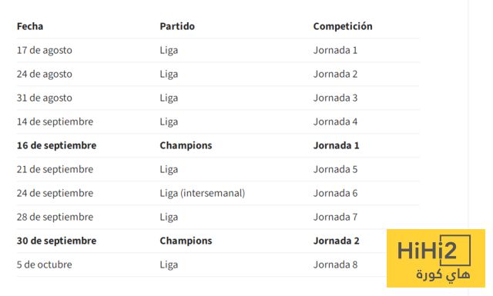Viewport: 493px width, 296px height.
Task: Click Champions in the 16 de septiembre row
Action: [x=186, y=145]
